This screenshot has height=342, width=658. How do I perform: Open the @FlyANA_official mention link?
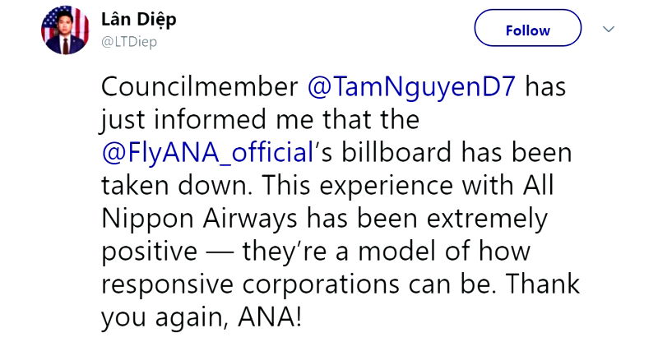(x=208, y=153)
